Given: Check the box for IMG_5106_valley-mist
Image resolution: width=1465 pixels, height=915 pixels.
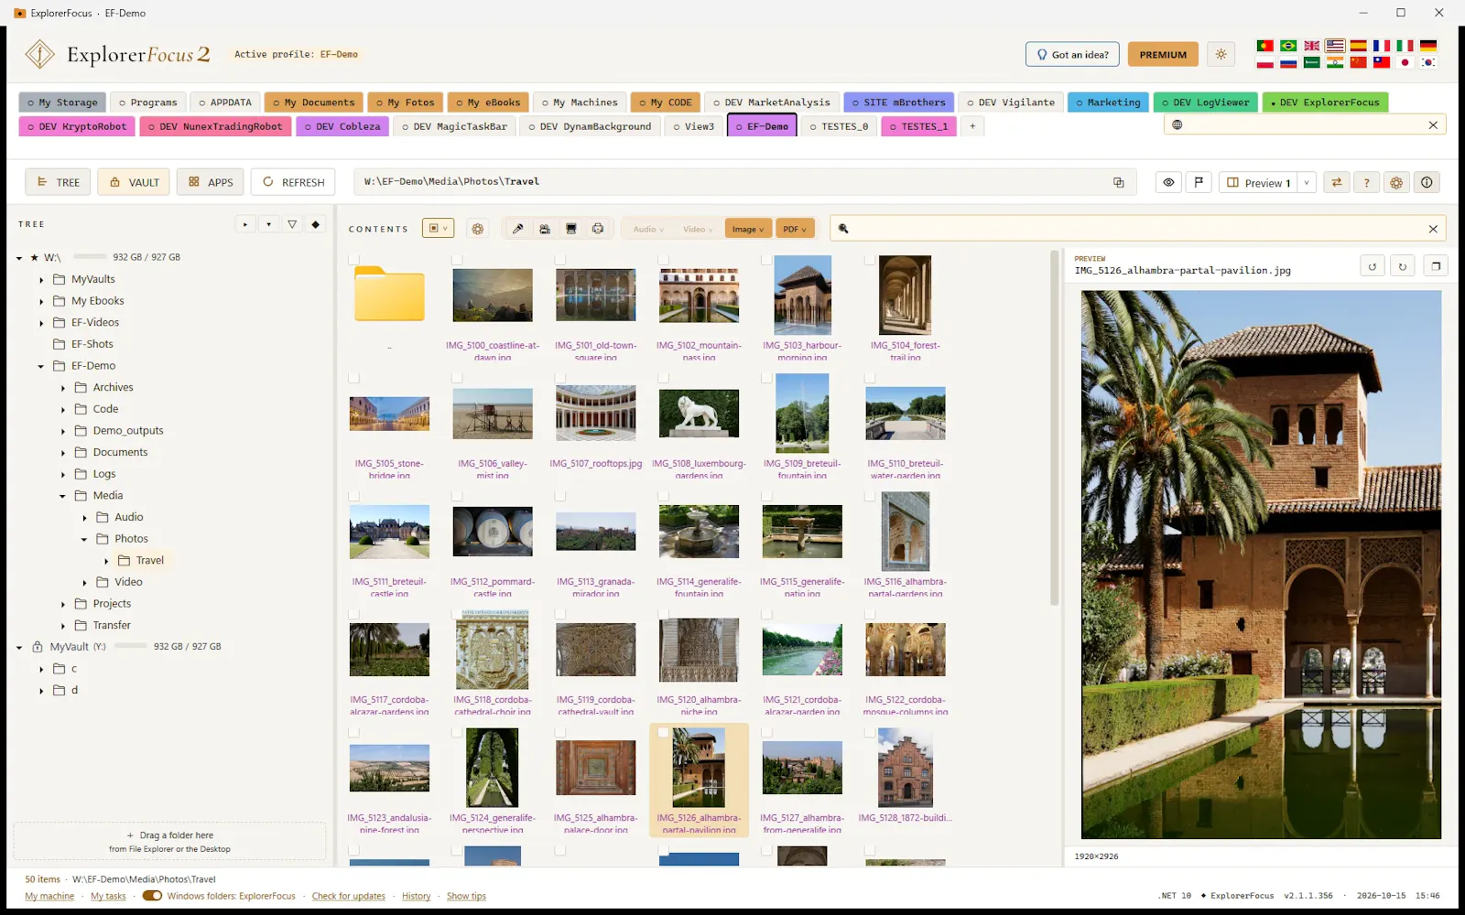Looking at the screenshot, I should pyautogui.click(x=457, y=378).
